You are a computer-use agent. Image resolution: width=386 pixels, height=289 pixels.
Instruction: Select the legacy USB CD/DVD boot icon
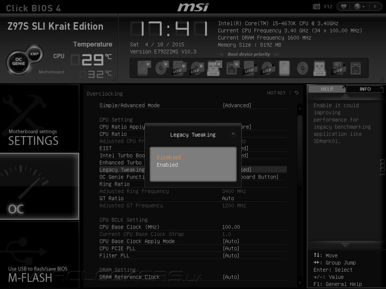(268, 68)
